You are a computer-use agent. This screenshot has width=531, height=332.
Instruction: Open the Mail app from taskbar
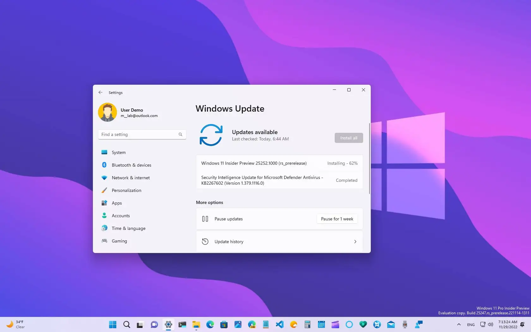[391, 324]
